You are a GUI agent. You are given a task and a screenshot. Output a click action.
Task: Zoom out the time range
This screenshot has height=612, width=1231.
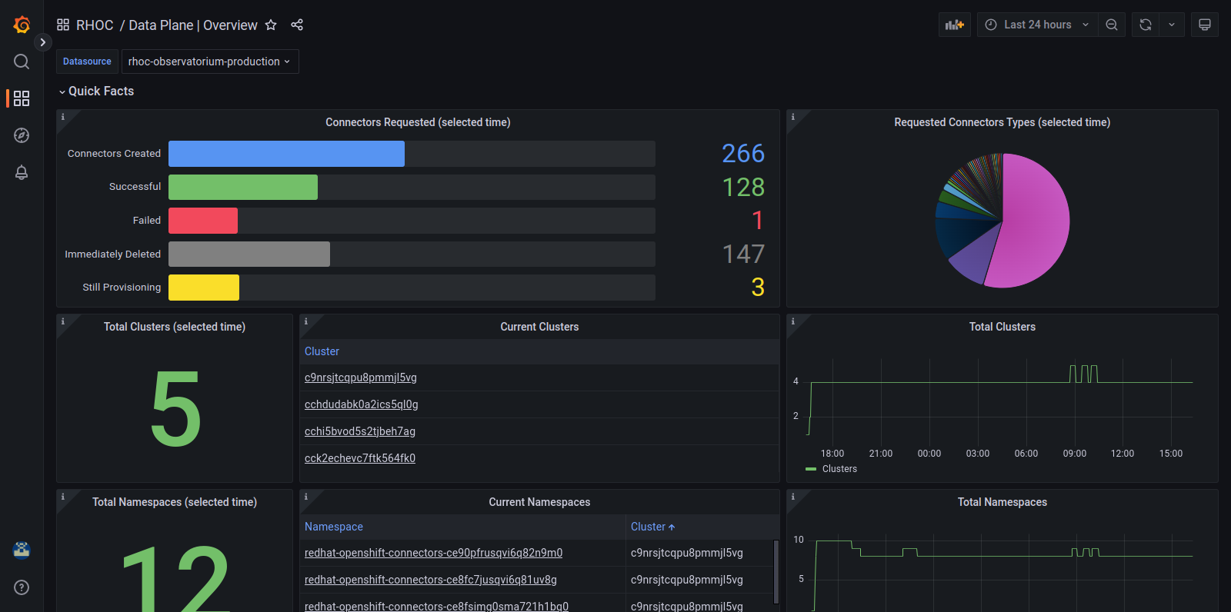pyautogui.click(x=1112, y=25)
